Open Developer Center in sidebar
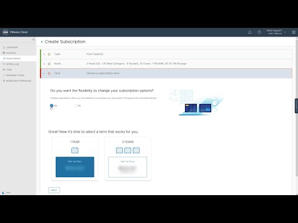Image resolution: width=298 pixels, height=223 pixels. click(x=15, y=75)
